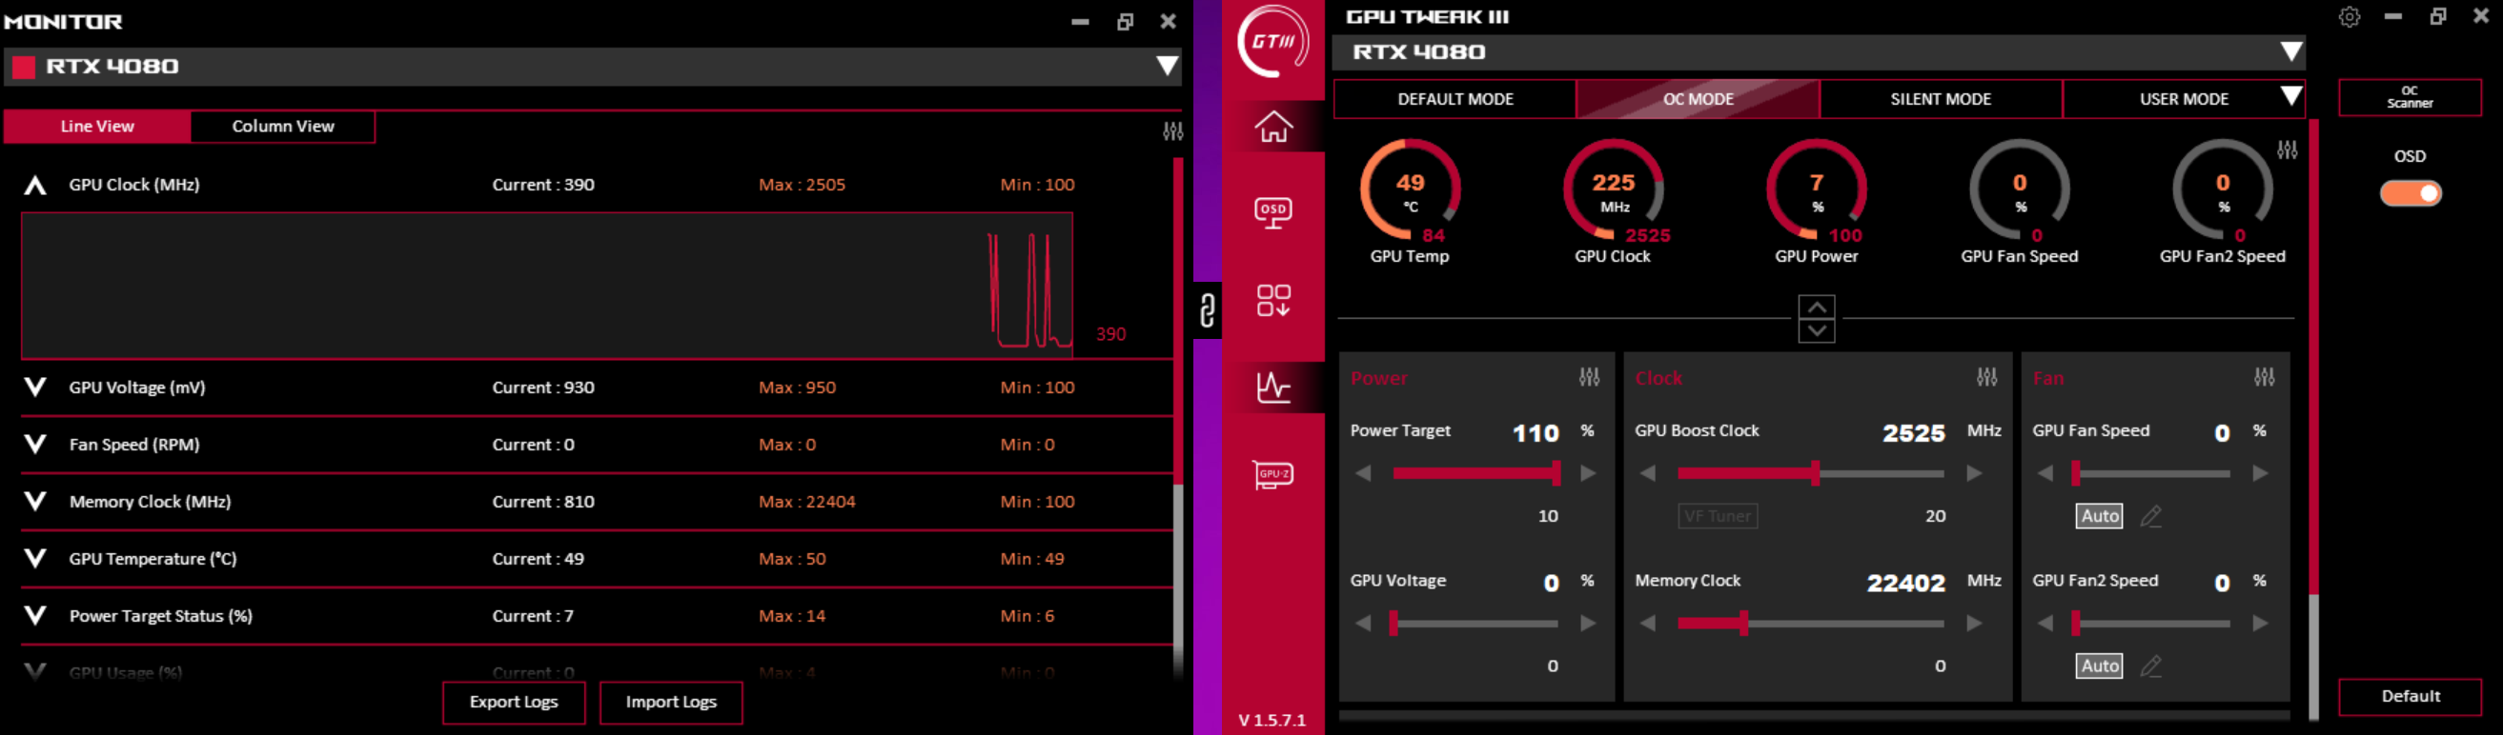
Task: Decrease Memory Clock with left arrow
Action: (x=1648, y=624)
